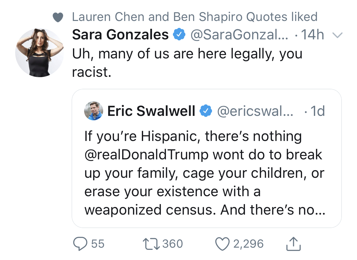Open Sara Gonzales profile picture

39,53
